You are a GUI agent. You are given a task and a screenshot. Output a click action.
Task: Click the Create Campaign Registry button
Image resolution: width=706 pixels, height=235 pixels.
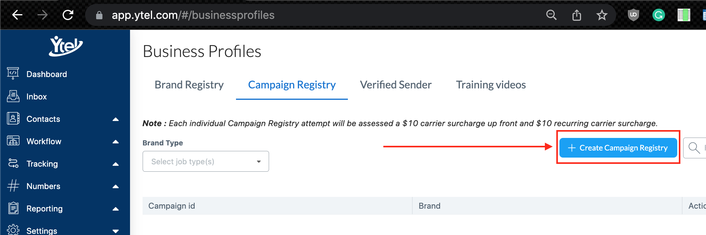coord(618,148)
